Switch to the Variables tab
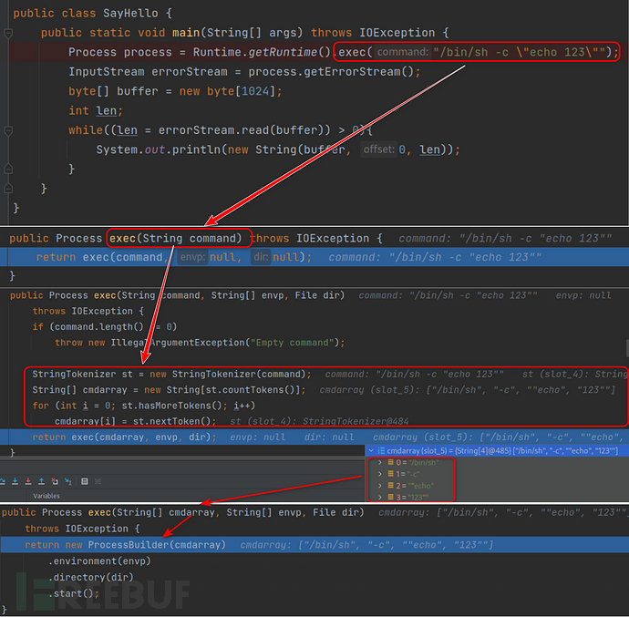Image resolution: width=629 pixels, height=617 pixels. pyautogui.click(x=46, y=496)
